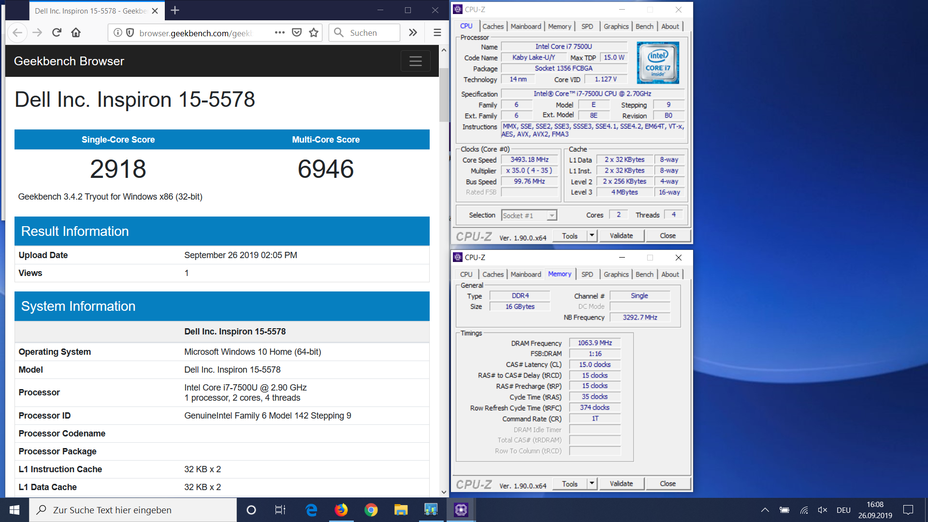Launch Google Chrome from taskbar
This screenshot has height=522, width=928.
tap(371, 510)
